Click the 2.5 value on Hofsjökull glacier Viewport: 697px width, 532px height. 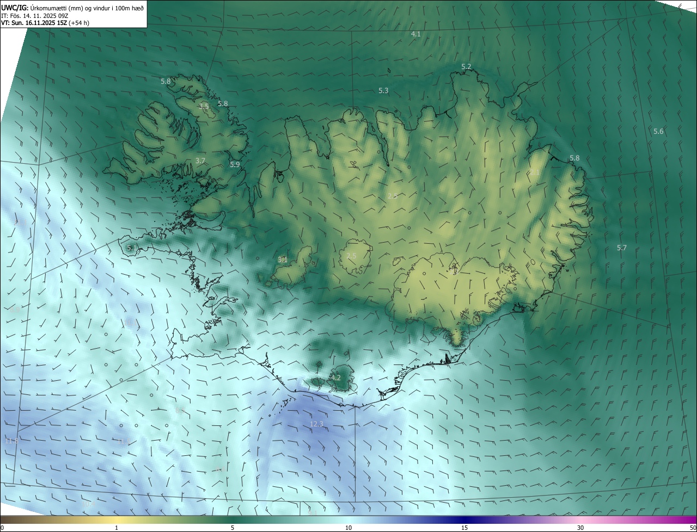(x=351, y=256)
